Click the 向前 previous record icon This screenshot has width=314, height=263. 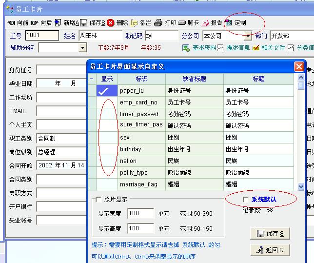(11, 23)
